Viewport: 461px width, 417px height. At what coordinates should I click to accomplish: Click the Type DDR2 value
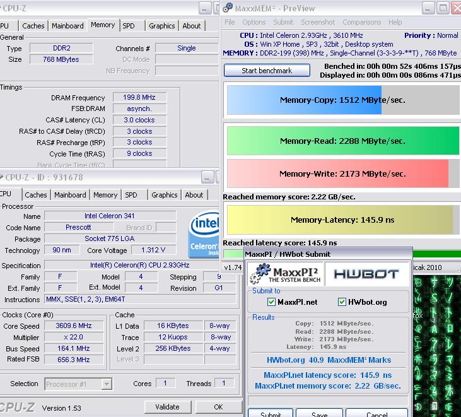click(61, 48)
